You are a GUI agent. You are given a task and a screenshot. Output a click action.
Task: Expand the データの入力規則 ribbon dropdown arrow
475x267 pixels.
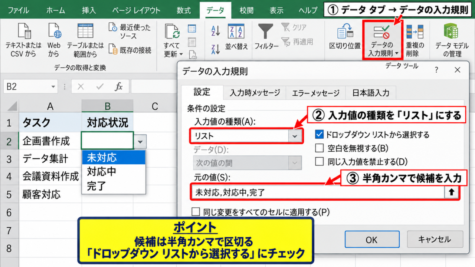[397, 54]
